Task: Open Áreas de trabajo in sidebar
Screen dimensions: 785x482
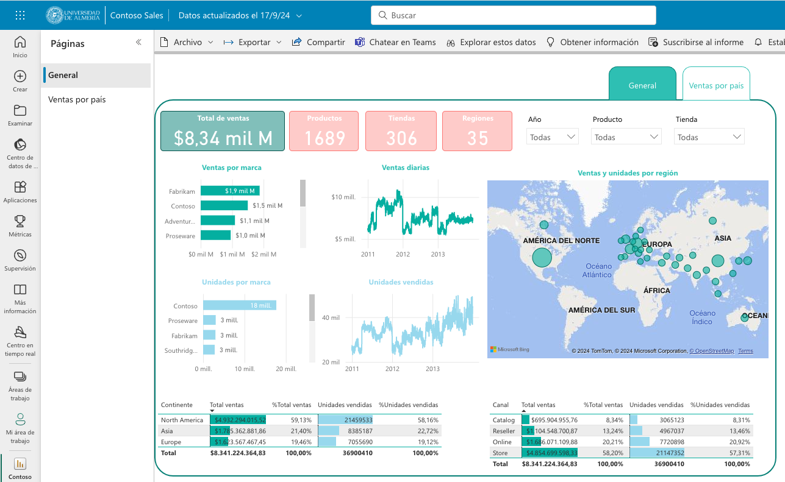Action: [20, 386]
